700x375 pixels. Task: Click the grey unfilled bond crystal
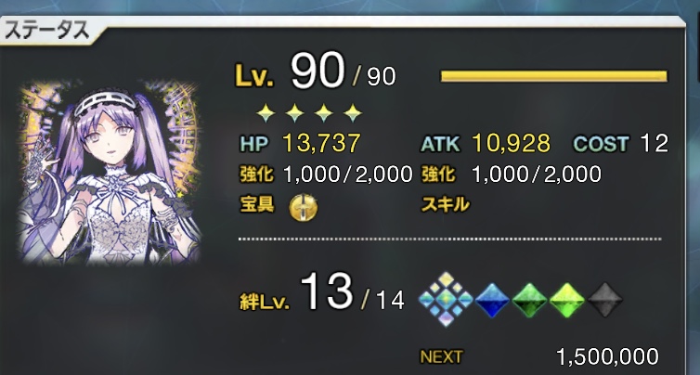pyautogui.click(x=605, y=300)
